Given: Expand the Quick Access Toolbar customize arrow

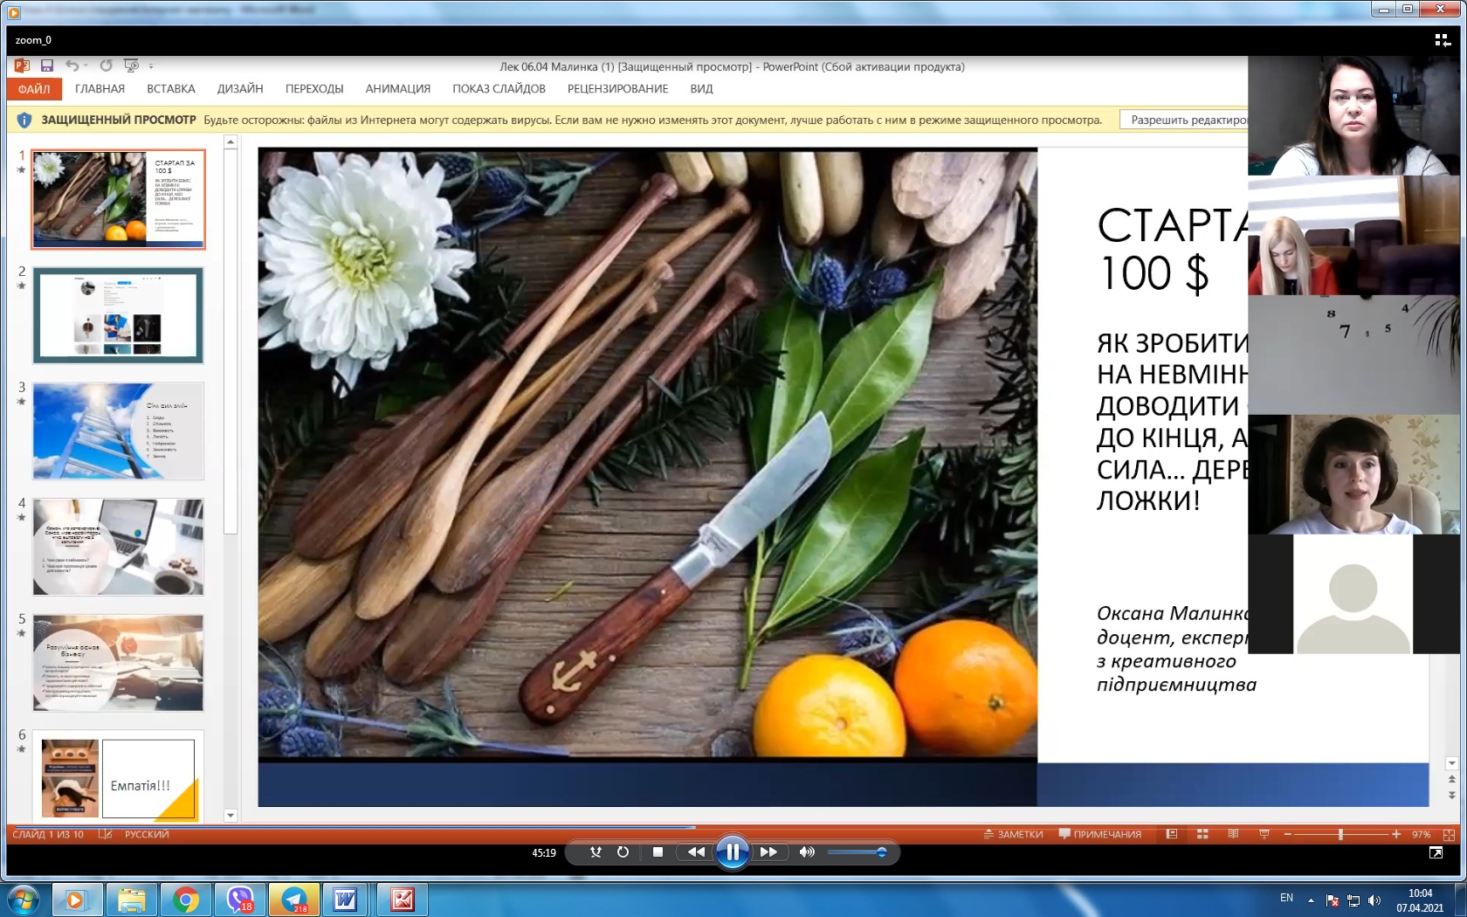Looking at the screenshot, I should tap(151, 66).
